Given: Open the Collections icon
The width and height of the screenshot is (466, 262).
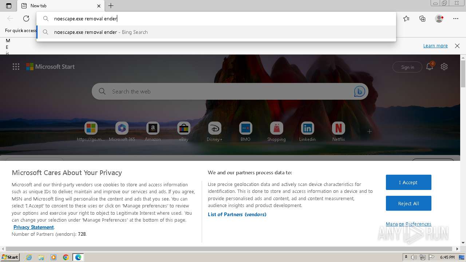Looking at the screenshot, I should [x=422, y=19].
